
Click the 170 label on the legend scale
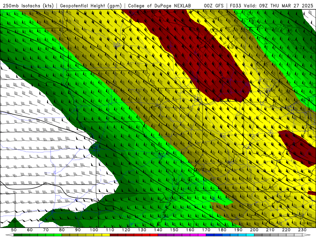point(206,230)
